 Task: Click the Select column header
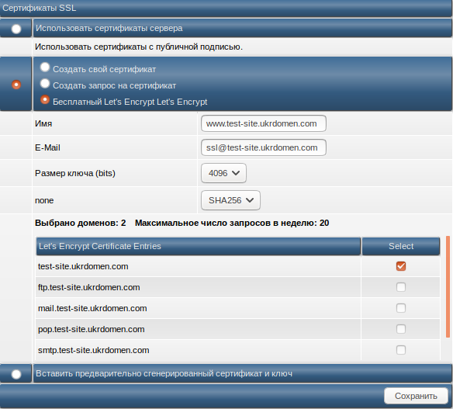[x=401, y=246]
